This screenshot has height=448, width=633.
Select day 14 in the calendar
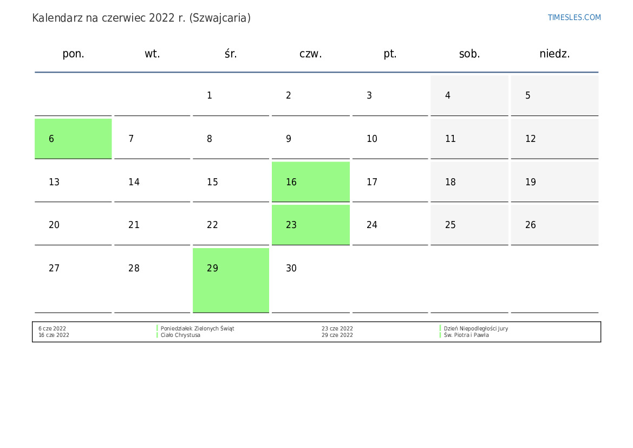coord(152,182)
